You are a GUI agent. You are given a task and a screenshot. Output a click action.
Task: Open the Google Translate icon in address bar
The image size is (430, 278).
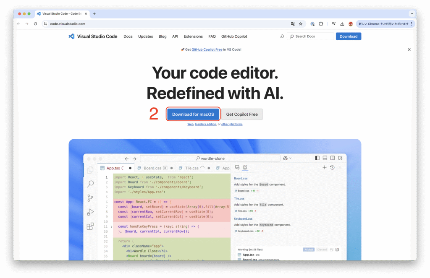[293, 24]
